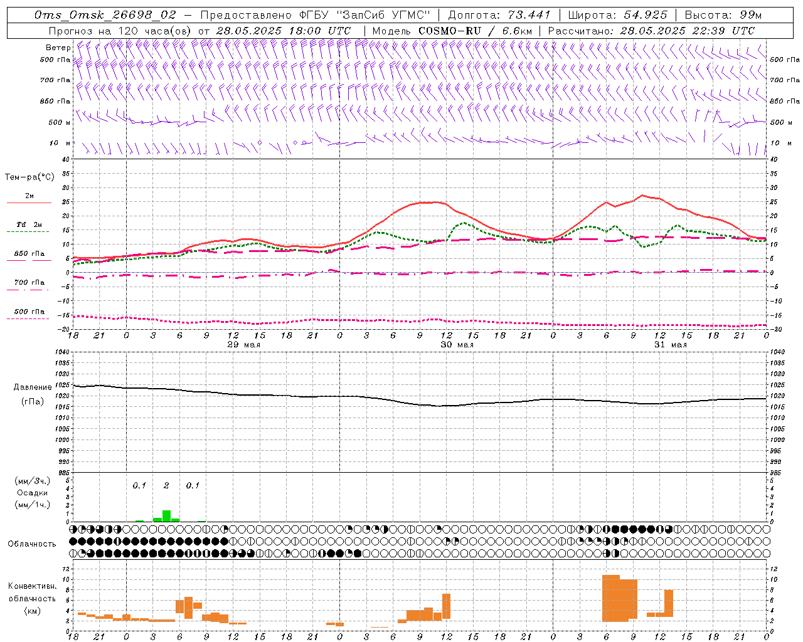Click the Td 2м dew point legend entry
The height and width of the screenshot is (642, 803).
point(29,224)
